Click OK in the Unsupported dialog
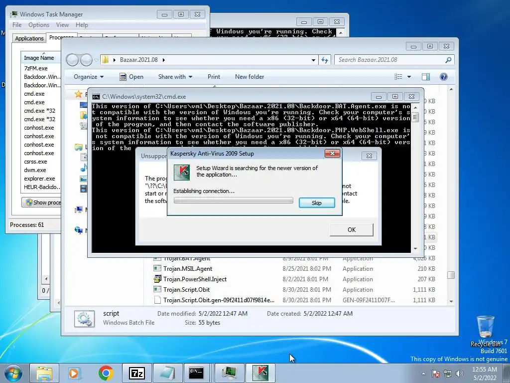Image resolution: width=510 pixels, height=383 pixels. (351, 229)
